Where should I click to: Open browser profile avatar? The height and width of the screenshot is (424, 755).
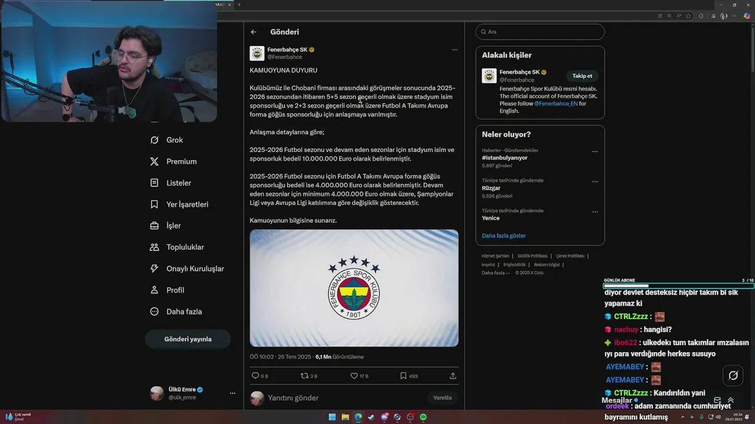724,16
